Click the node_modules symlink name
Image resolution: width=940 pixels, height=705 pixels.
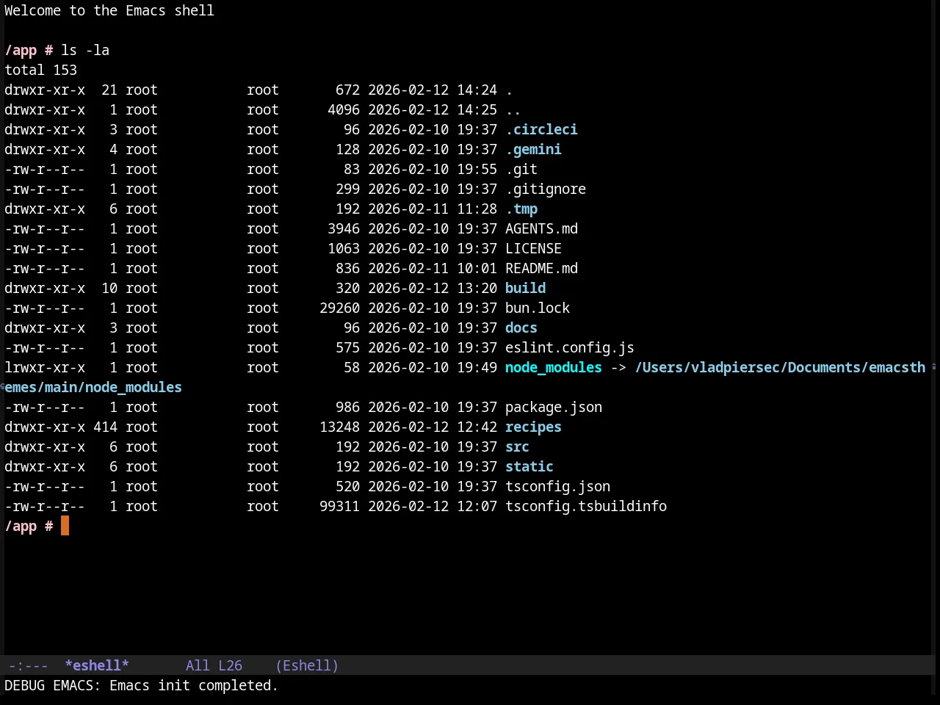click(554, 368)
